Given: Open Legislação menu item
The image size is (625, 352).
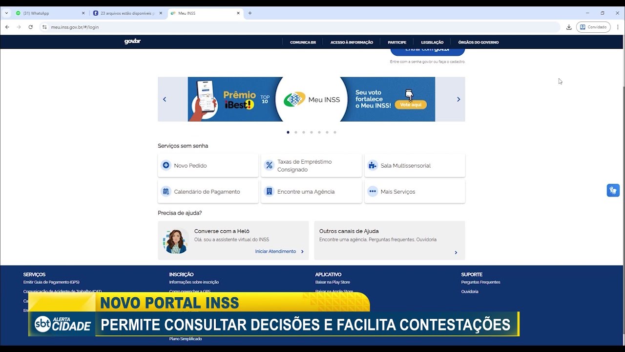Looking at the screenshot, I should coord(432,43).
